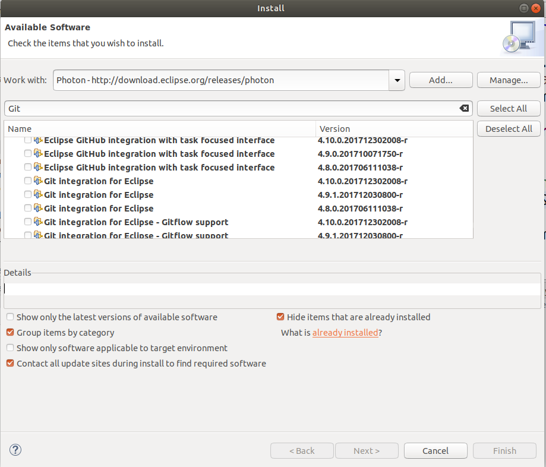Select Git integration version 4.9.1.201712030800-r

(360, 195)
